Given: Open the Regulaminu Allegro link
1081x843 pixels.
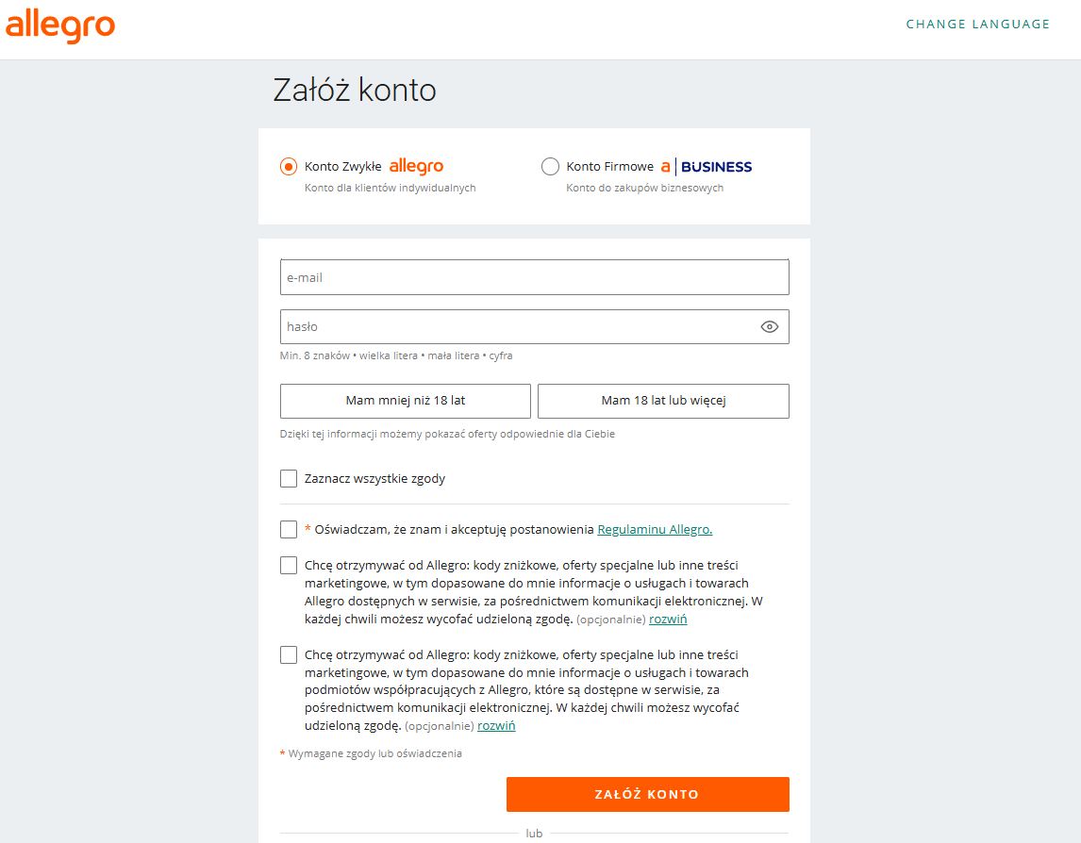Looking at the screenshot, I should tap(655, 530).
